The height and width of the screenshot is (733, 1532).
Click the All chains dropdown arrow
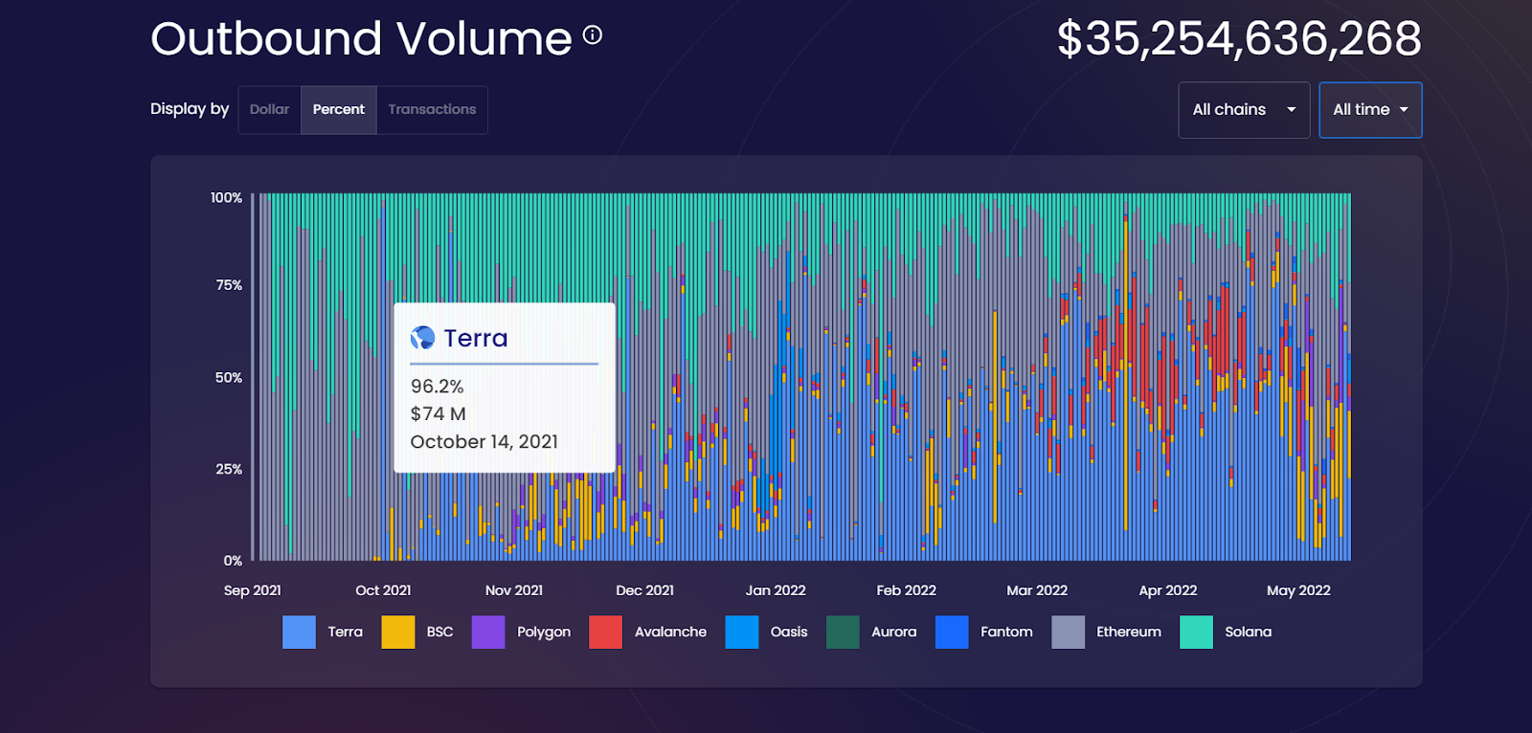pyautogui.click(x=1291, y=110)
